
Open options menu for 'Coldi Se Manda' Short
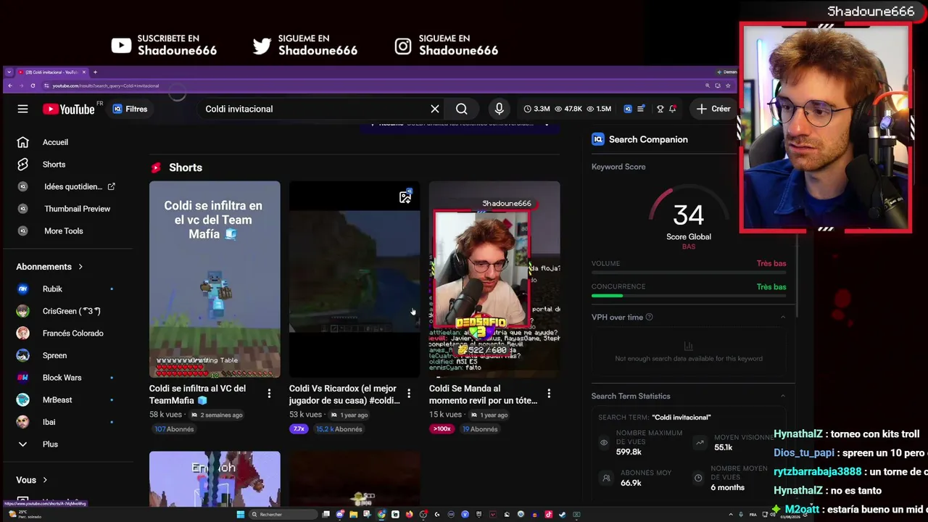click(x=549, y=393)
